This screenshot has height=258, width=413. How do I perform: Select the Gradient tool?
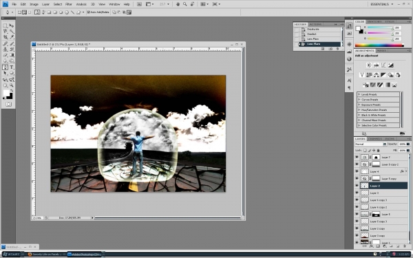coord(12,55)
